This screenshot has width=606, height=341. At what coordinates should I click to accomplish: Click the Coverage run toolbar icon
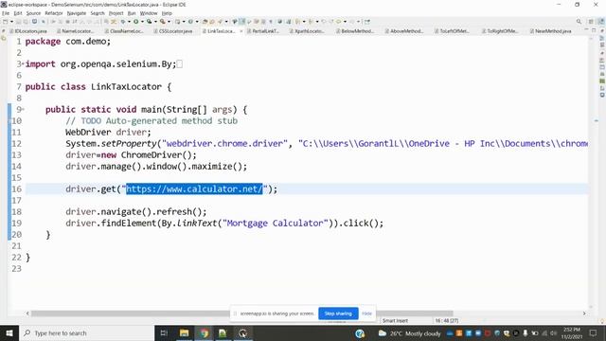coord(150,22)
